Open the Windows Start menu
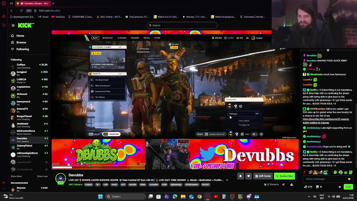Screen dimensions: 357x201 (100, 197)
